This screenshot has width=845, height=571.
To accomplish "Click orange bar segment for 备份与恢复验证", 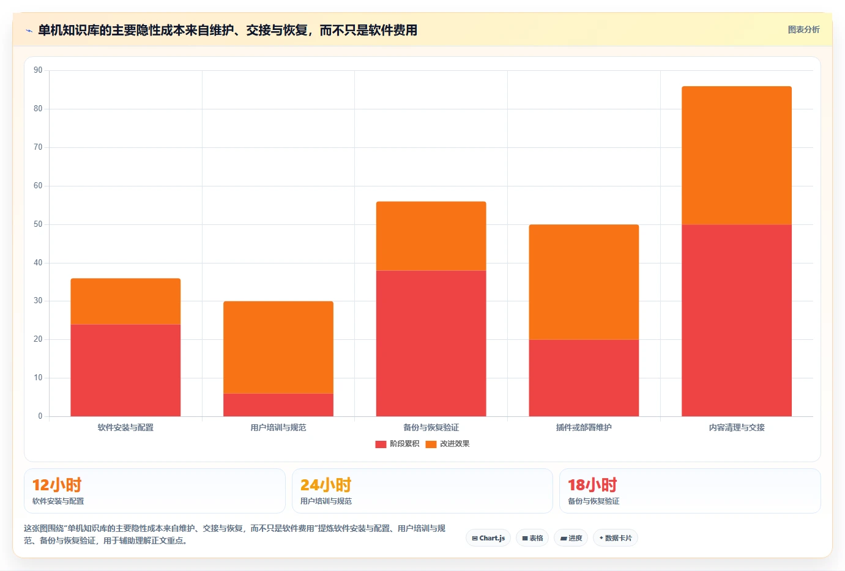I will pos(431,236).
